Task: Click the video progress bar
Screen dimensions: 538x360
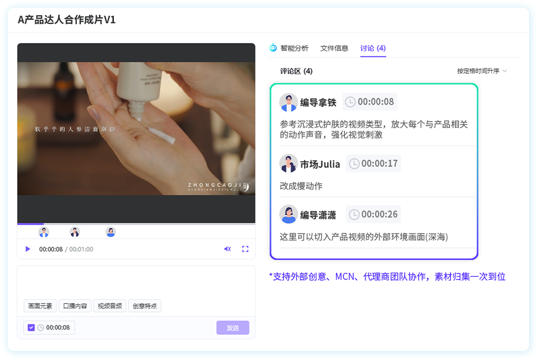Action: pos(136,224)
